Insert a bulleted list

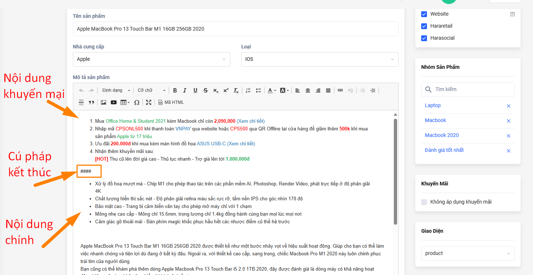click(258, 90)
